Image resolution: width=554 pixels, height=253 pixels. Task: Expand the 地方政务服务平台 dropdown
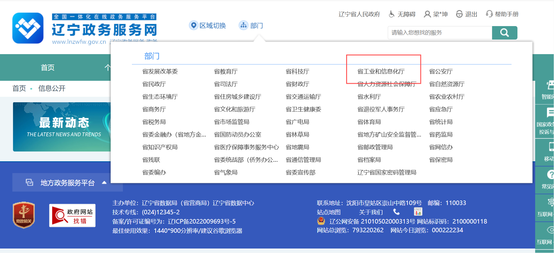67,183
